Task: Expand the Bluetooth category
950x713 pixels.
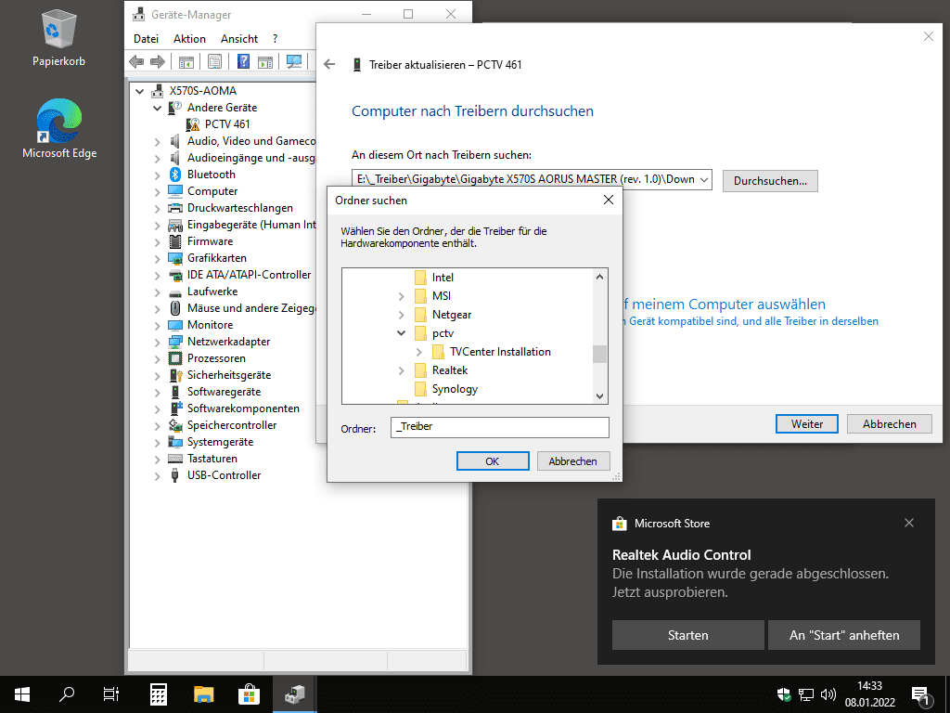Action: pyautogui.click(x=158, y=175)
